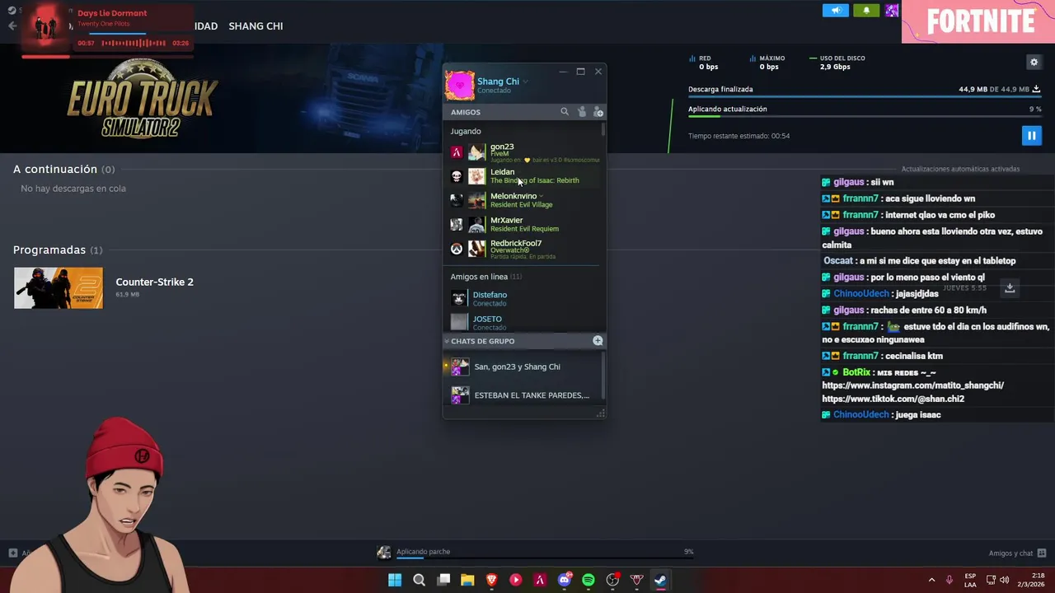Open Amigos y chat at bottom right

click(1017, 553)
